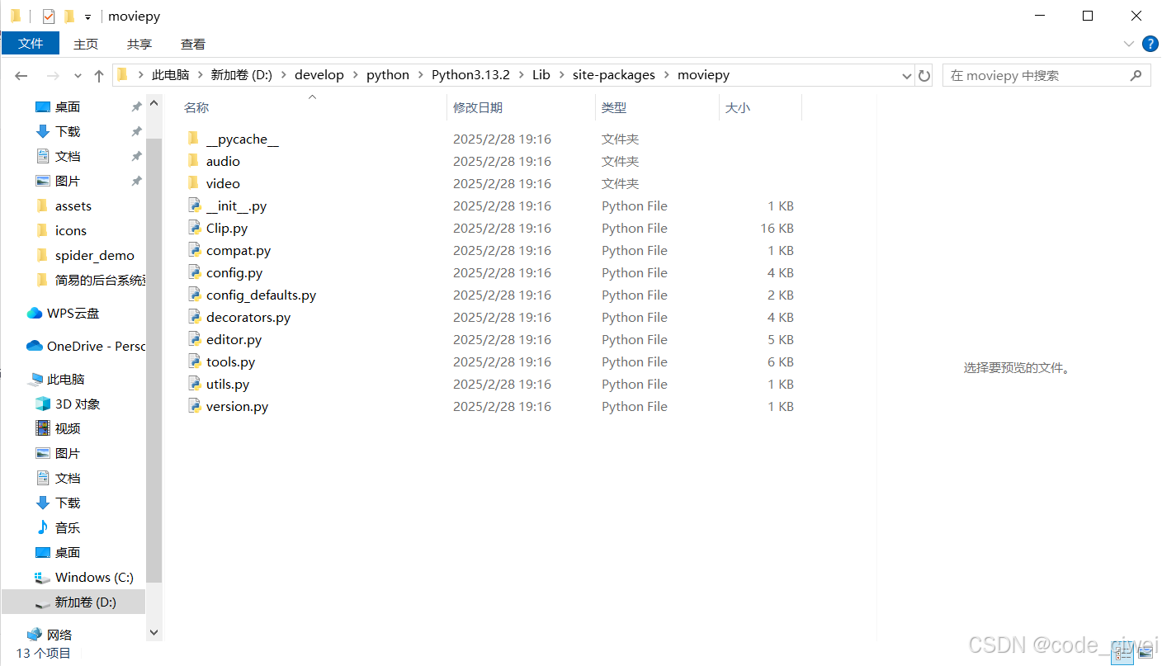Select 视频 in the sidebar
Image resolution: width=1162 pixels, height=666 pixels.
click(x=58, y=428)
